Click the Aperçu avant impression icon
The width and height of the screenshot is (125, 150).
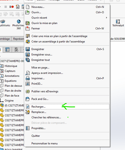pyautogui.click(x=28, y=73)
